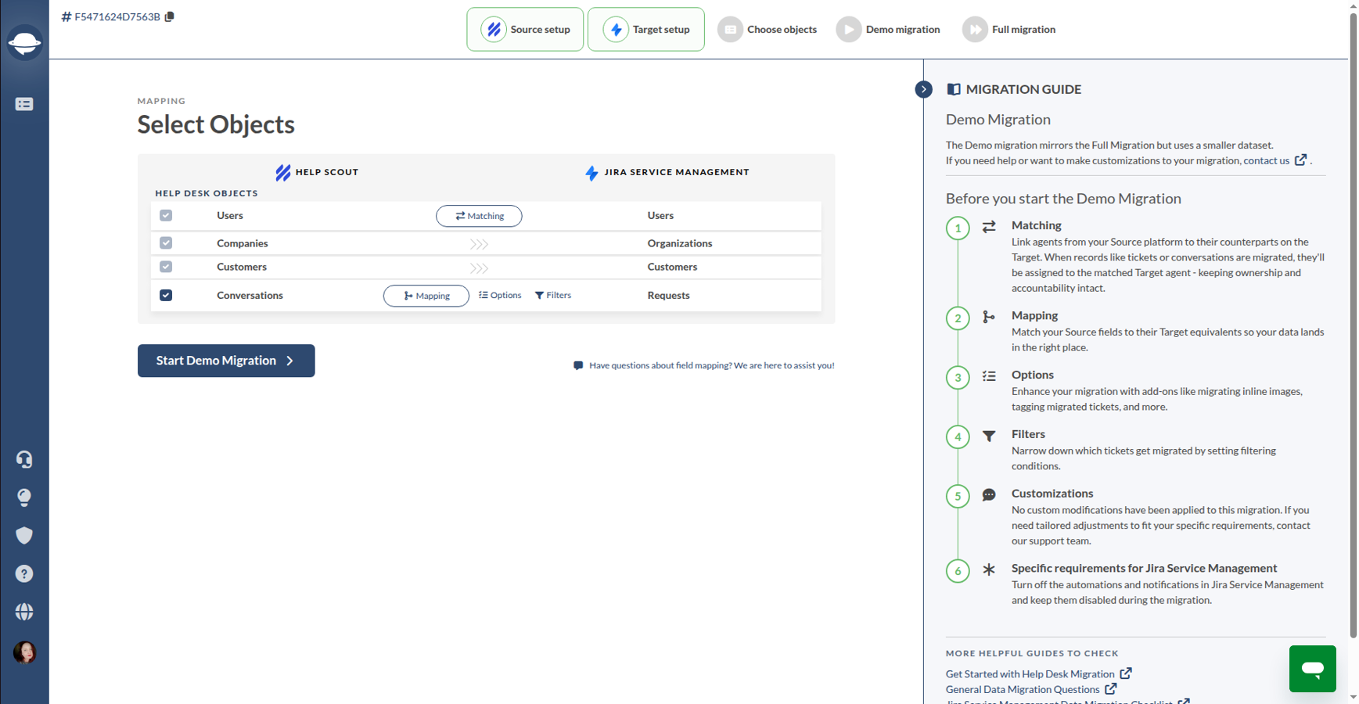Screen dimensions: 1359x704
Task: Go to Demo migration step
Action: (x=888, y=30)
